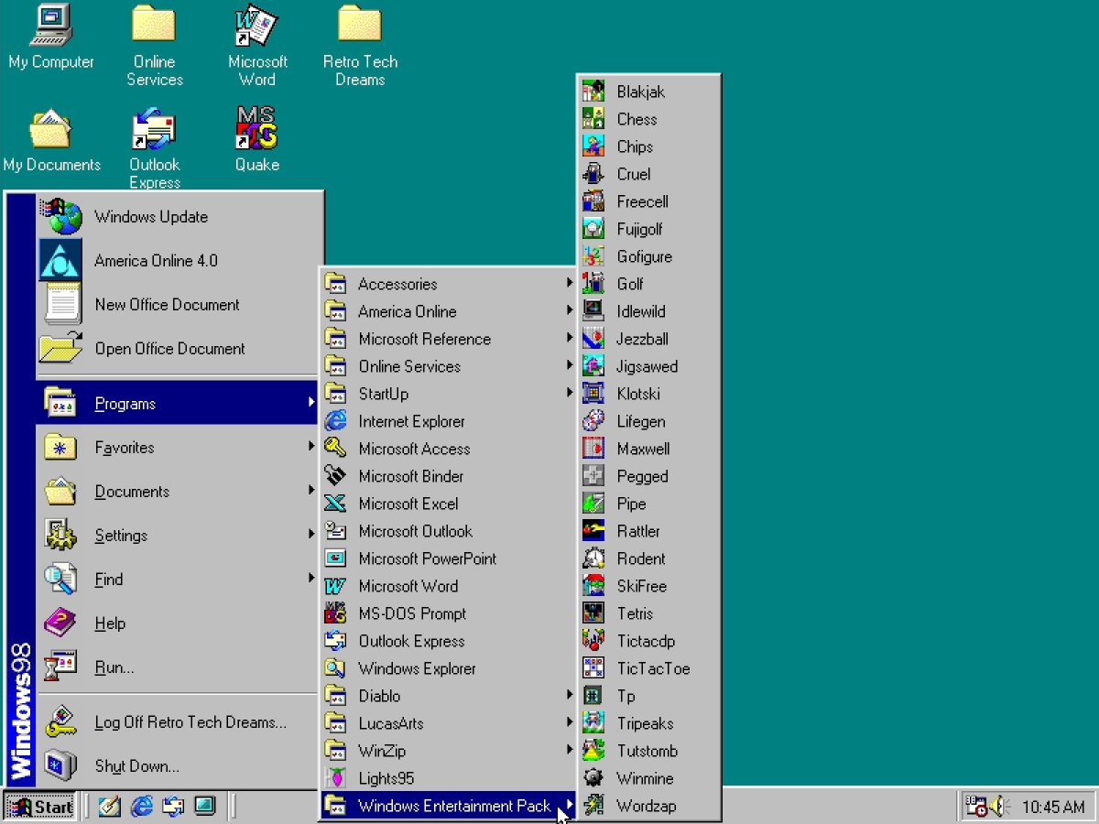This screenshot has height=824, width=1099.
Task: Open Winmine
Action: [646, 778]
